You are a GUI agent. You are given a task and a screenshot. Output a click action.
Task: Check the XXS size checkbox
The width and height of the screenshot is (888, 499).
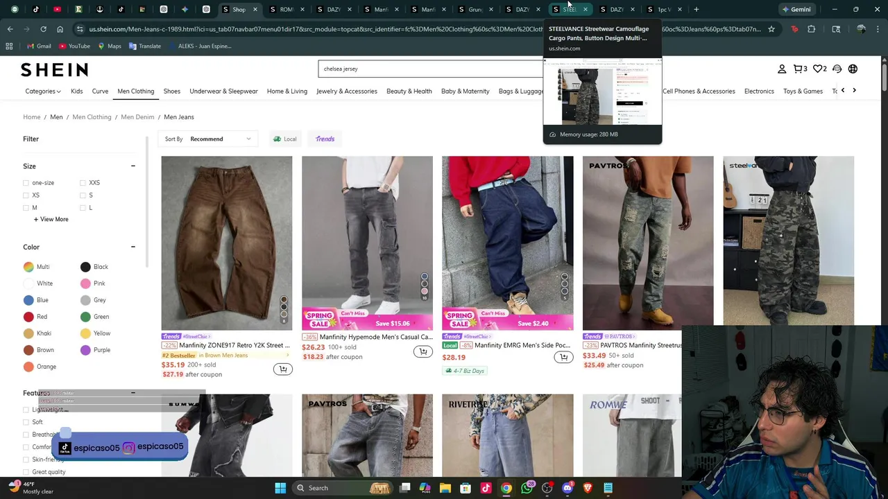pos(83,183)
